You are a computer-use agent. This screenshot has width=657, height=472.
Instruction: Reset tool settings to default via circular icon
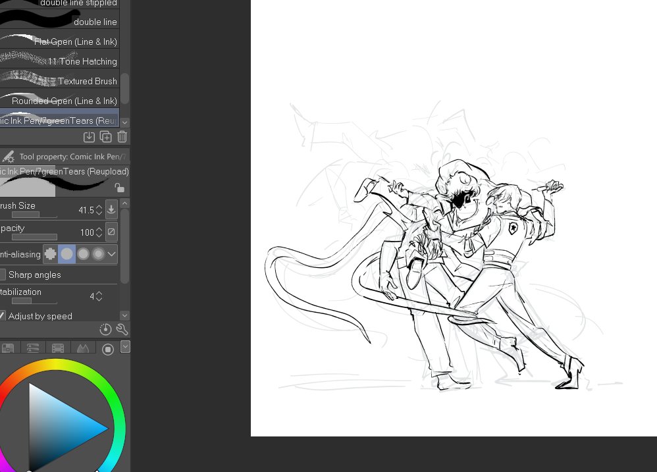[x=105, y=330]
